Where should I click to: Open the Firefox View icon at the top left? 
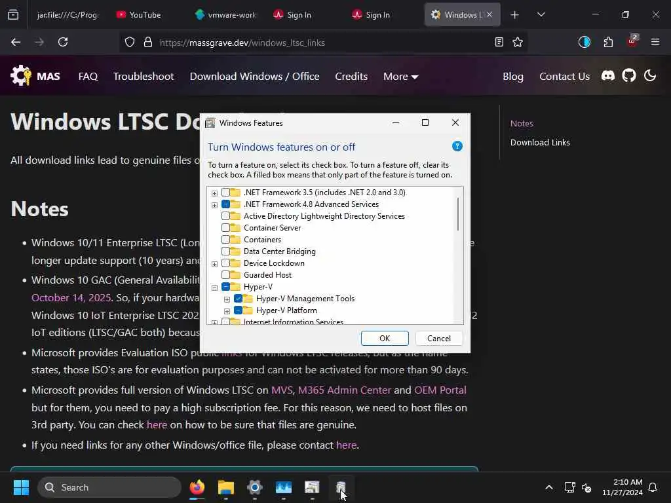tap(13, 14)
